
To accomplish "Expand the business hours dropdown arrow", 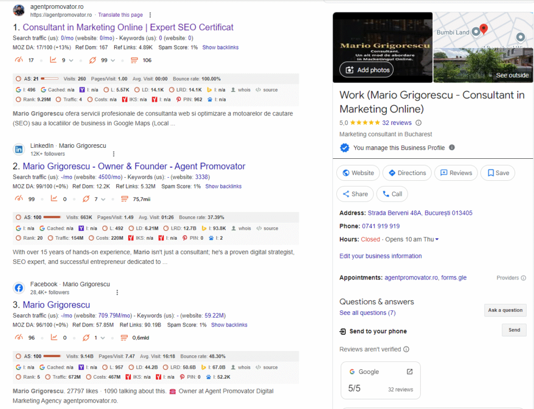I will point(437,239).
